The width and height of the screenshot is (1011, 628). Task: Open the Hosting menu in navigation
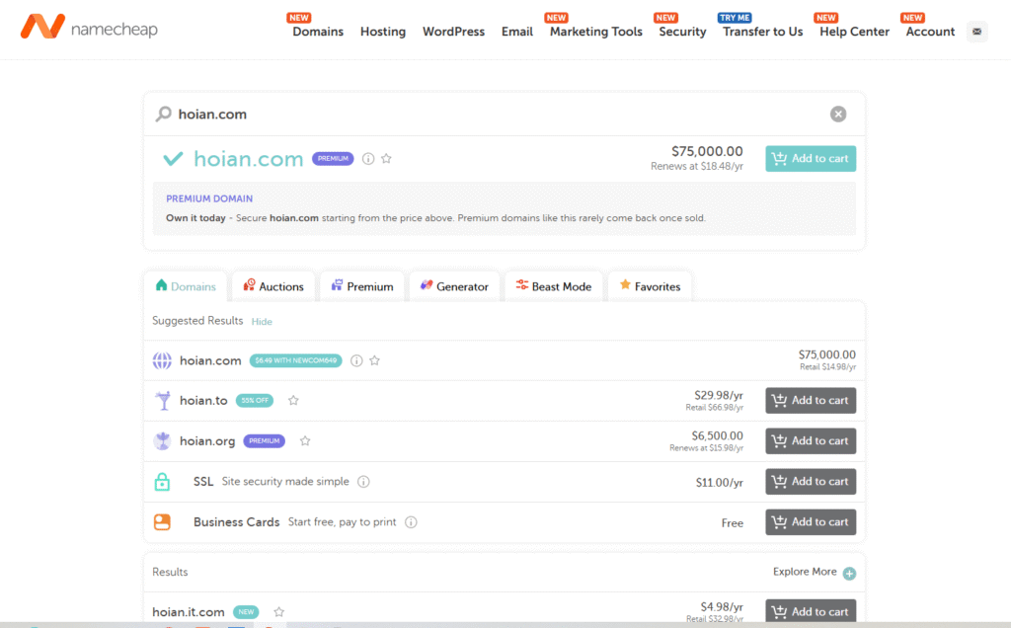click(383, 32)
